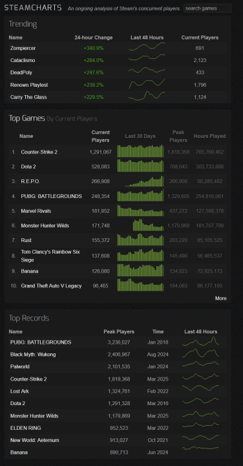The width and height of the screenshot is (243, 466).
Task: Click the 528,083 current players value
Action: click(x=101, y=167)
